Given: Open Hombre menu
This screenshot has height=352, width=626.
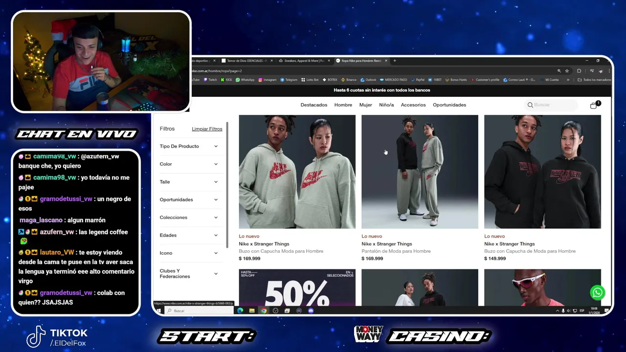Looking at the screenshot, I should 343,105.
